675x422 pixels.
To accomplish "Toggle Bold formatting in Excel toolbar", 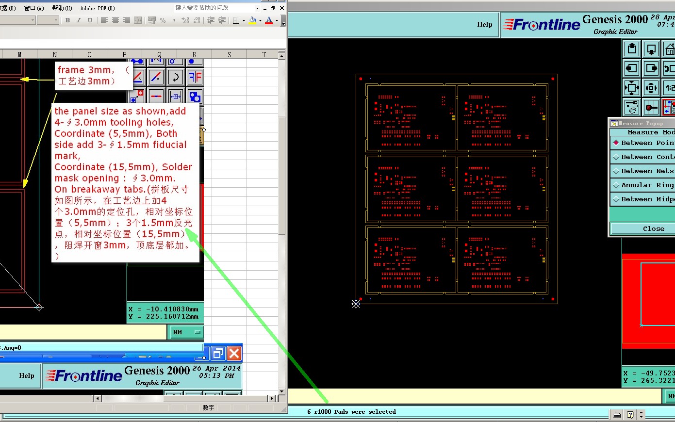I will click(67, 20).
